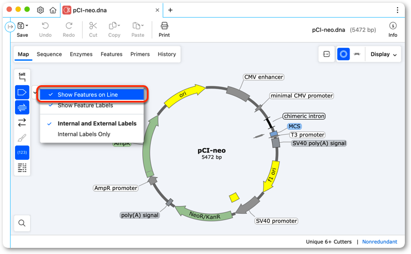Screen dimensions: 411x254
Task: Toggle the sidebar expand arrow circle
Action: 10,27
